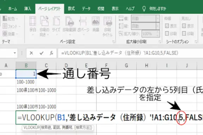Open the 効果 theme effects dropdown
Image resolution: width=203 pixels, height=135 pixels.
coord(10,34)
